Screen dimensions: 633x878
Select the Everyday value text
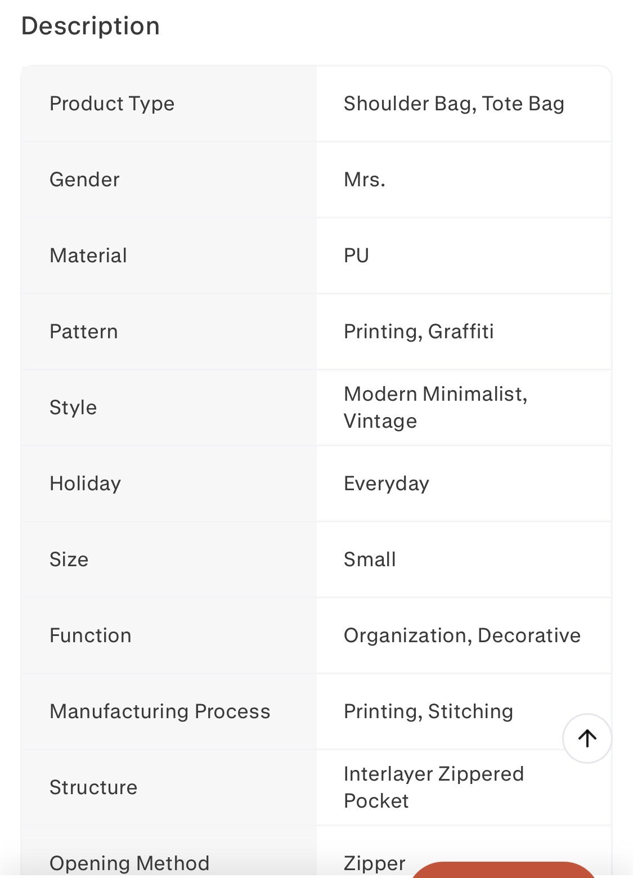[x=387, y=483]
